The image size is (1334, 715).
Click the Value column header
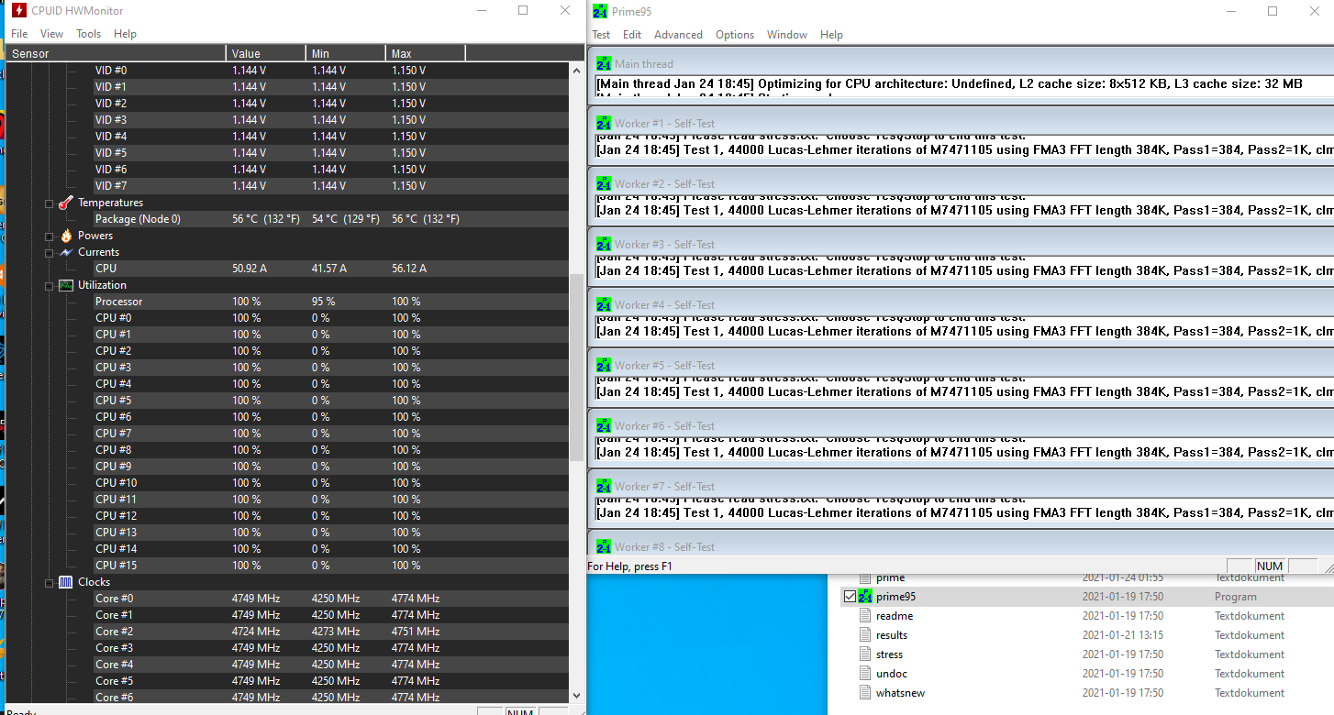click(266, 53)
